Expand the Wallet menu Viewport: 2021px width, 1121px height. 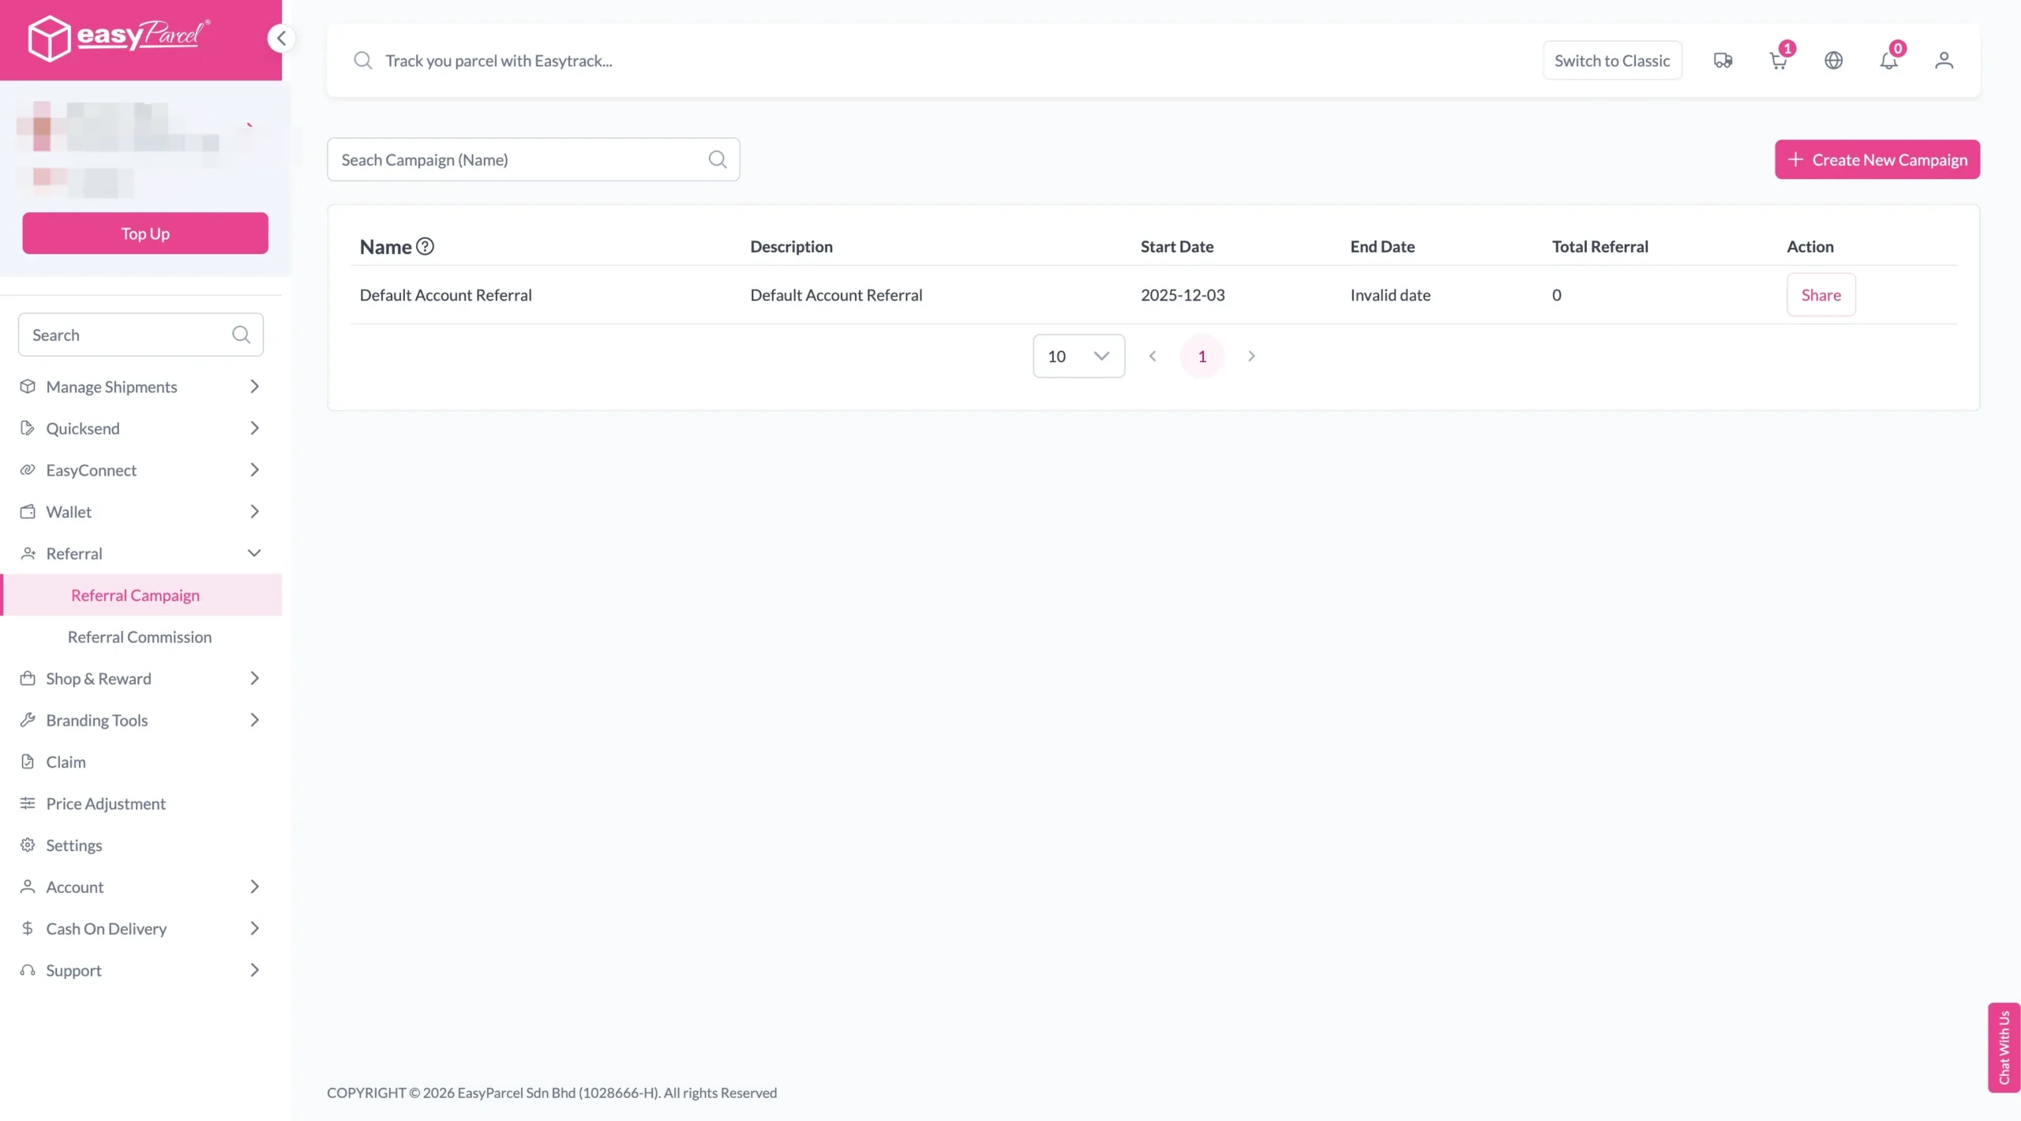[141, 512]
